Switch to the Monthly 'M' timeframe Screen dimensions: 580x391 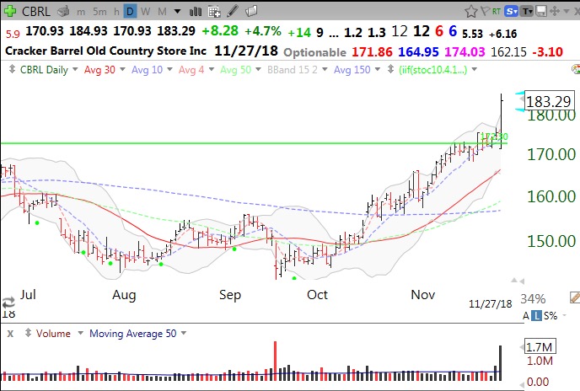tap(162, 12)
